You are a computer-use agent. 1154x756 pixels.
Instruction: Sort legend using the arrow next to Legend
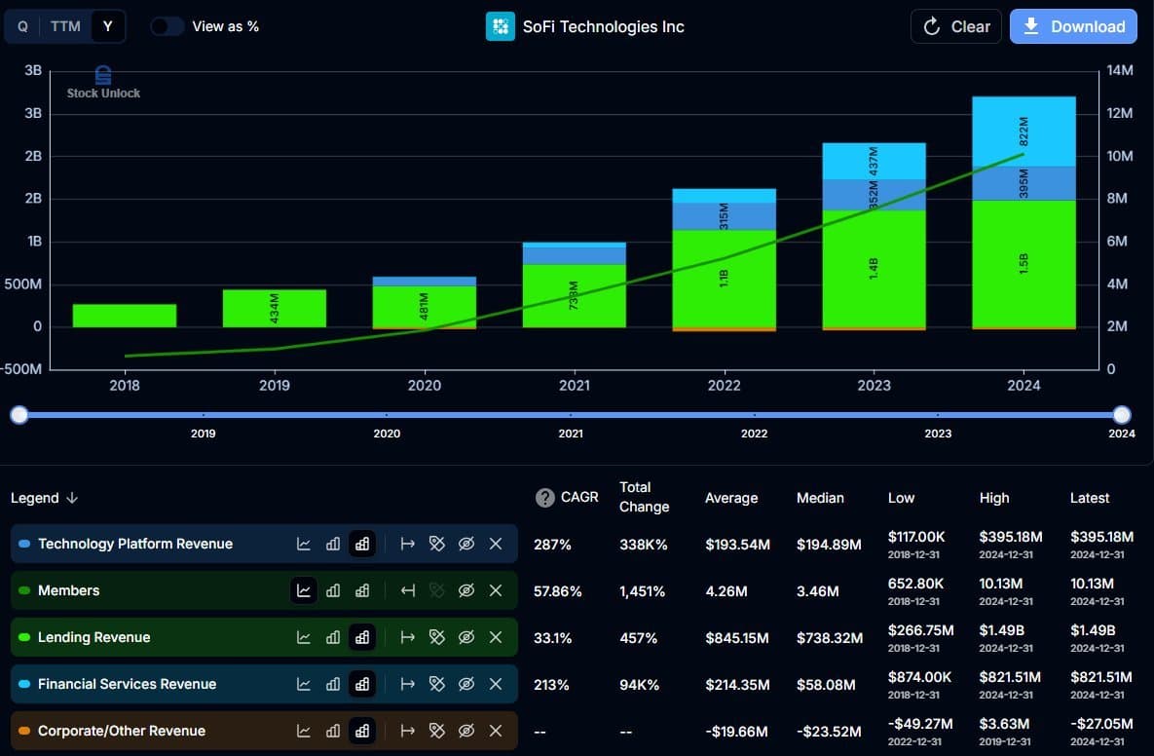click(x=72, y=499)
